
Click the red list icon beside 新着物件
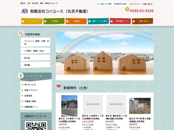click(59, 86)
